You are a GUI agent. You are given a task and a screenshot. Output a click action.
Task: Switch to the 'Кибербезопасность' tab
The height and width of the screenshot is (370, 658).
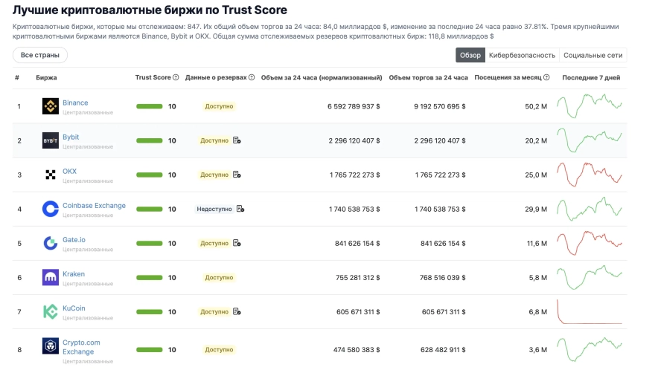(522, 55)
